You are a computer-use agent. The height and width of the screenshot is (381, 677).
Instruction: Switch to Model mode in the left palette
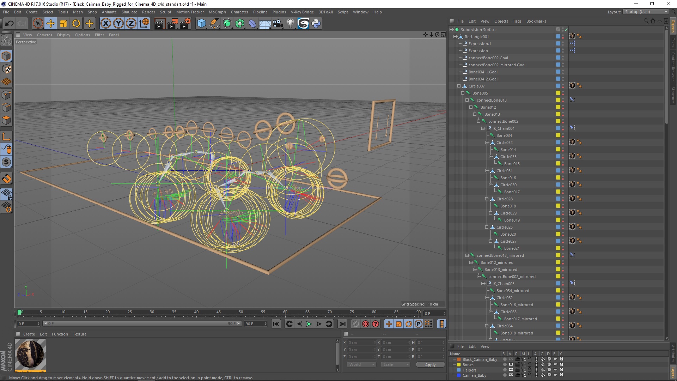coord(6,56)
